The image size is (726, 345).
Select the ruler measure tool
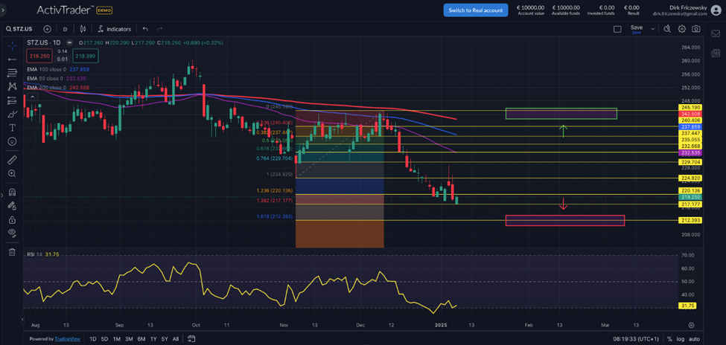[12, 160]
